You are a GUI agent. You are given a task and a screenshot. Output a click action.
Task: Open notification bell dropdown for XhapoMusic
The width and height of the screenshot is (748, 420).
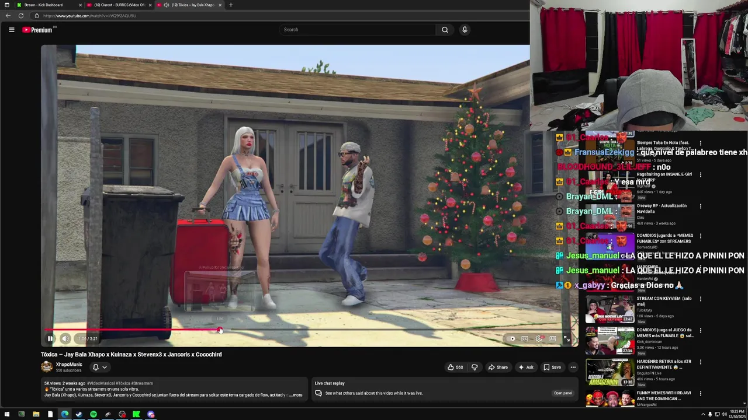100,367
